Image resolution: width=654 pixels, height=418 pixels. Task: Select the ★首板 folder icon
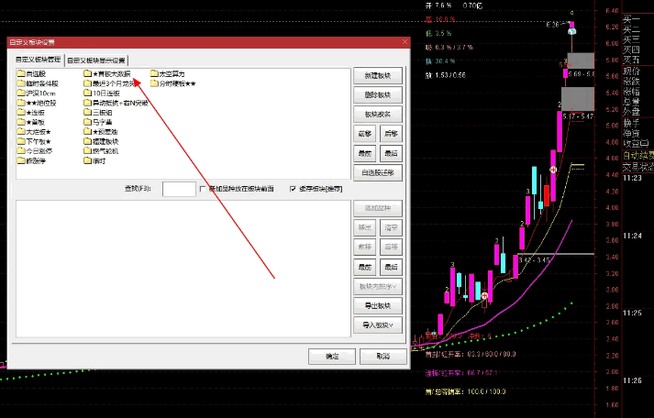coord(21,122)
